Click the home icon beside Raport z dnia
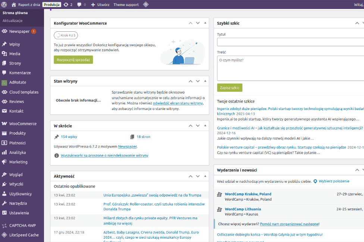 click(x=14, y=4)
